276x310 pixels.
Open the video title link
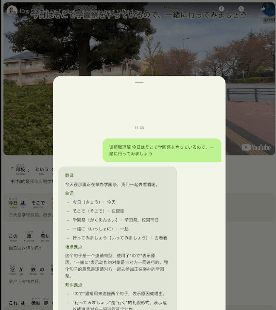pos(80,11)
